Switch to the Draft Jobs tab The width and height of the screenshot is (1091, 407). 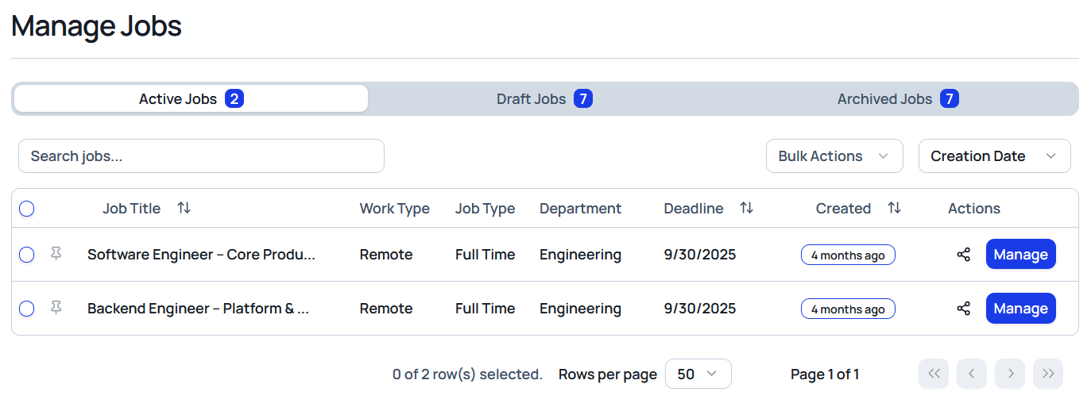(x=544, y=99)
